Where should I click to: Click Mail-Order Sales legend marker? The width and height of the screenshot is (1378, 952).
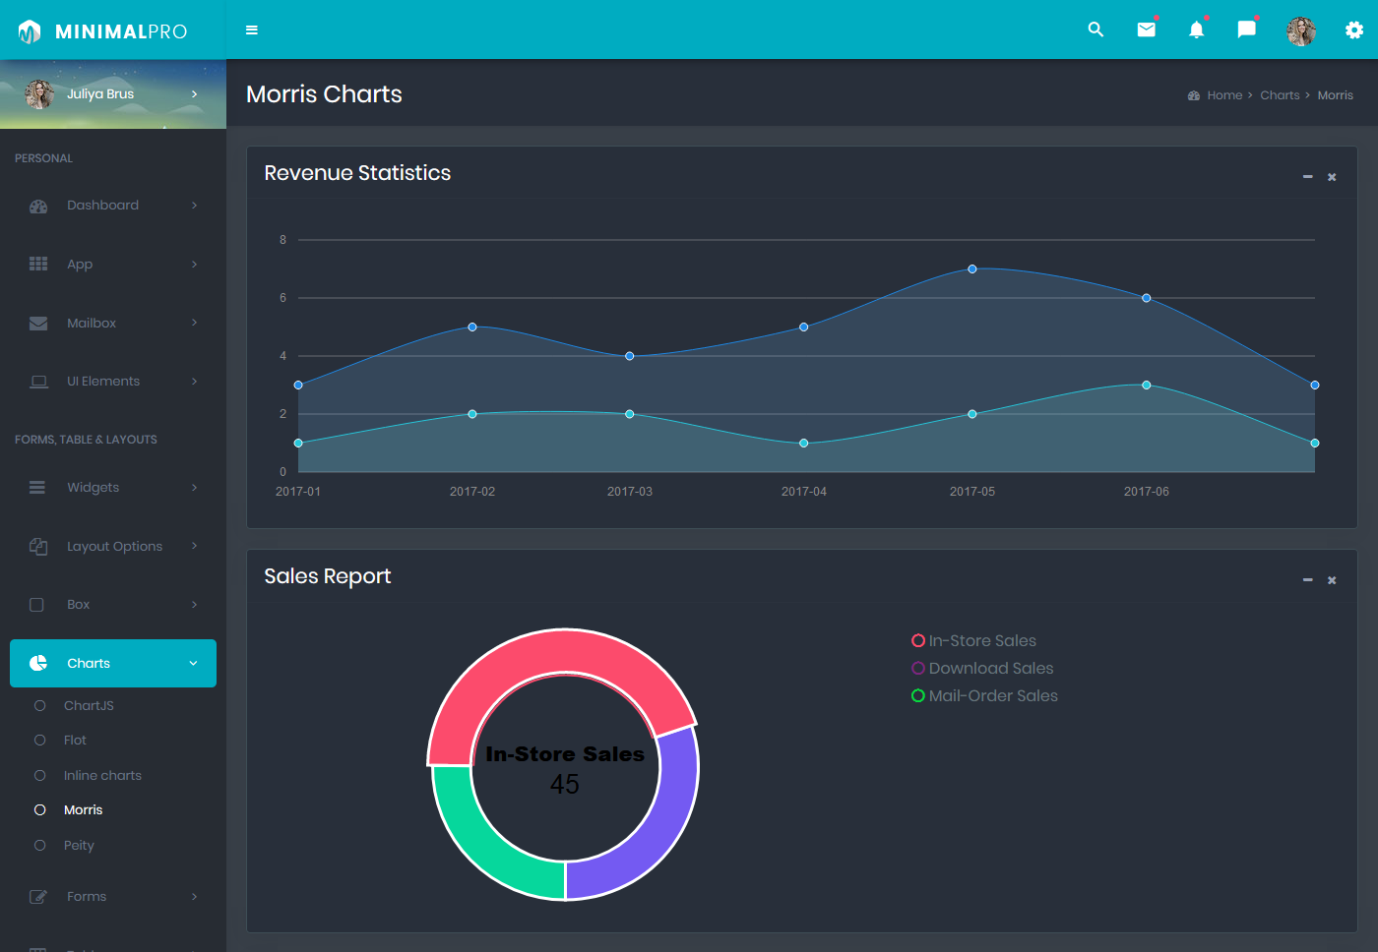[918, 695]
